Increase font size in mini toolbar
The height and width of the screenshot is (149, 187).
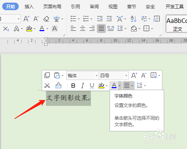click(134, 75)
